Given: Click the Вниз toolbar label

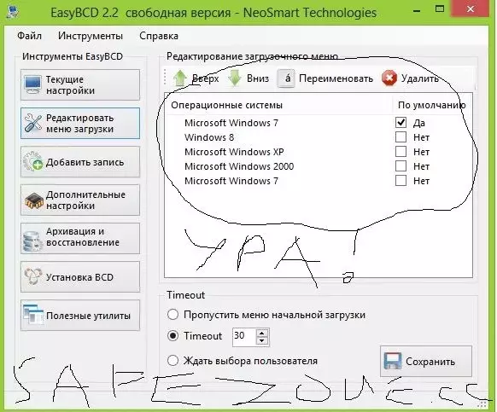Looking at the screenshot, I should pos(258,78).
